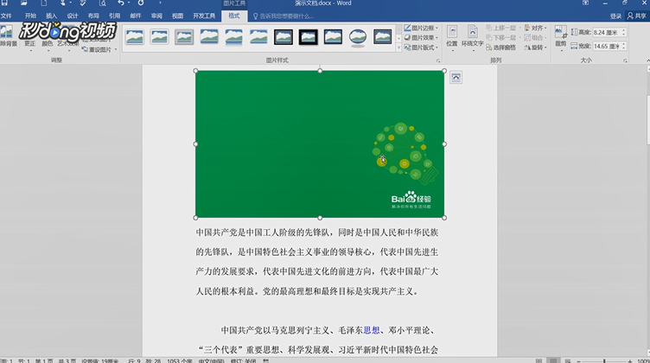The height and width of the screenshot is (363, 650).
Task: Click the Sign in (登录) link
Action: click(615, 16)
